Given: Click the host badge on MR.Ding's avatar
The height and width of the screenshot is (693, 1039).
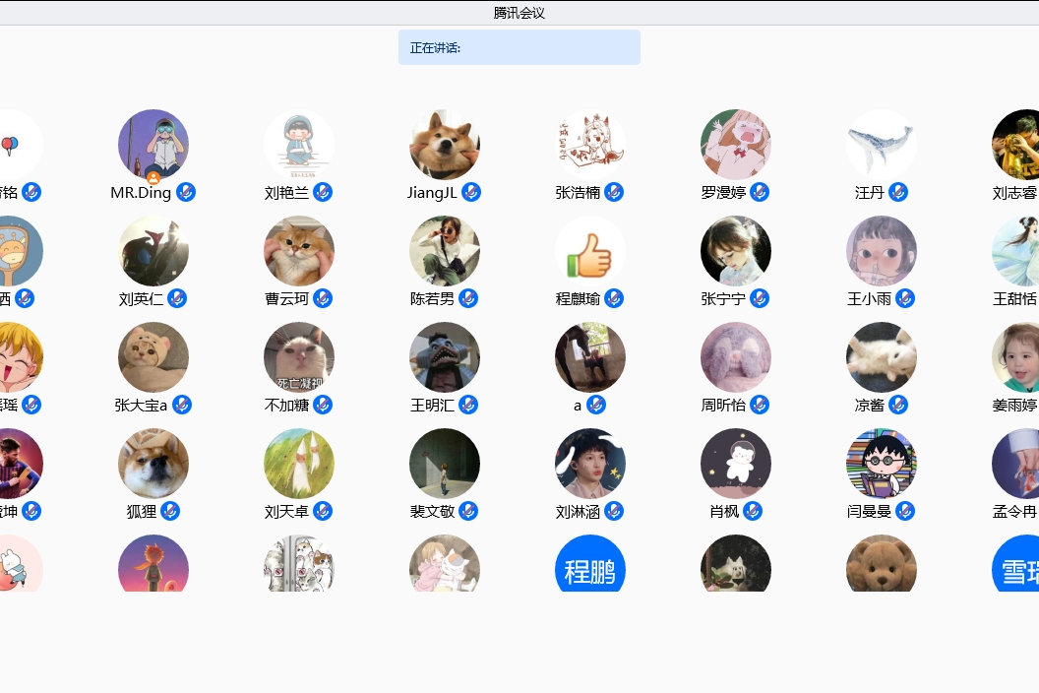Looking at the screenshot, I should (x=153, y=178).
